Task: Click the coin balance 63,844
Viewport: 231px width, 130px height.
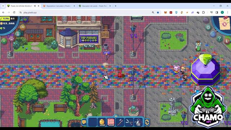Action: pos(7,23)
